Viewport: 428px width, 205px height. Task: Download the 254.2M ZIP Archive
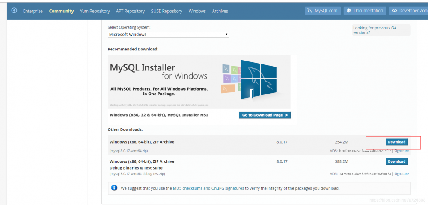[x=396, y=142]
